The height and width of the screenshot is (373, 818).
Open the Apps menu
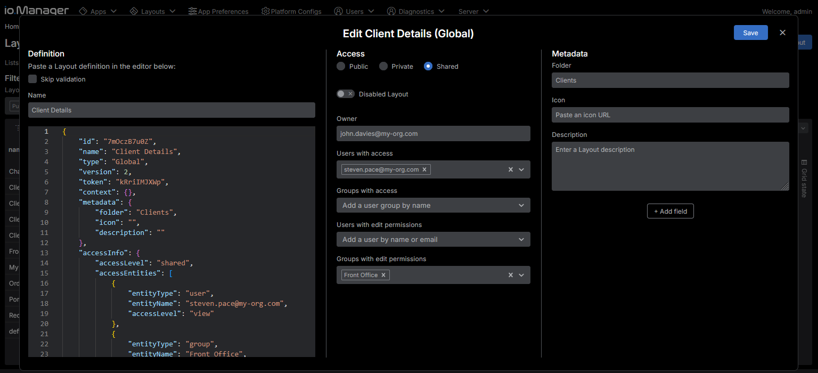98,11
